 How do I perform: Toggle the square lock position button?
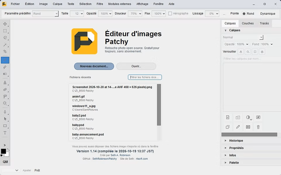pyautogui.click(x=255, y=52)
